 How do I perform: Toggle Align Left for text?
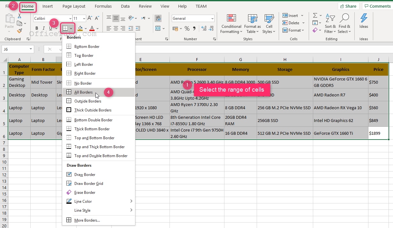click(x=109, y=28)
